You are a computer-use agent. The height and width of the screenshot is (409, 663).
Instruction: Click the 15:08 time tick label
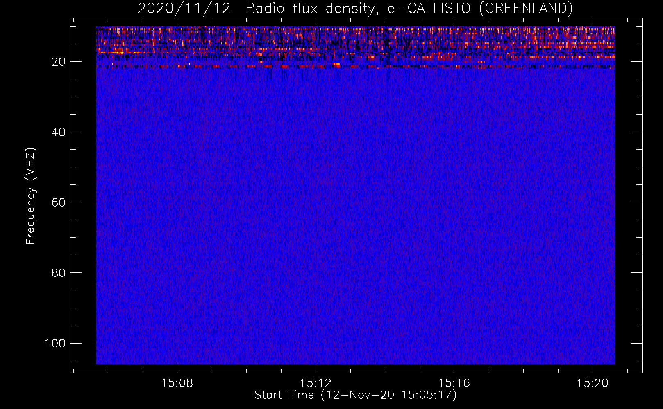(x=177, y=383)
